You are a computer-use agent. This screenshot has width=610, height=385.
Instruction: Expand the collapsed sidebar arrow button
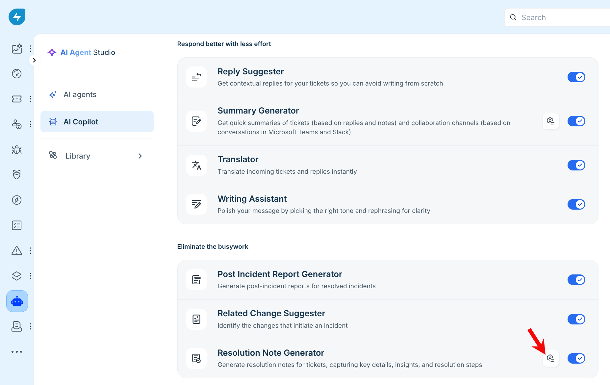pos(34,60)
